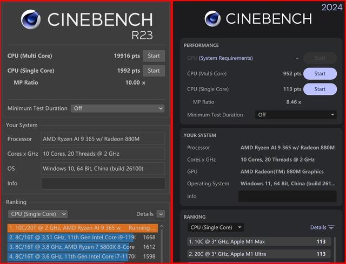Select the Apple M1 Max ranking entry
The width and height of the screenshot is (346, 264).
pos(259,241)
